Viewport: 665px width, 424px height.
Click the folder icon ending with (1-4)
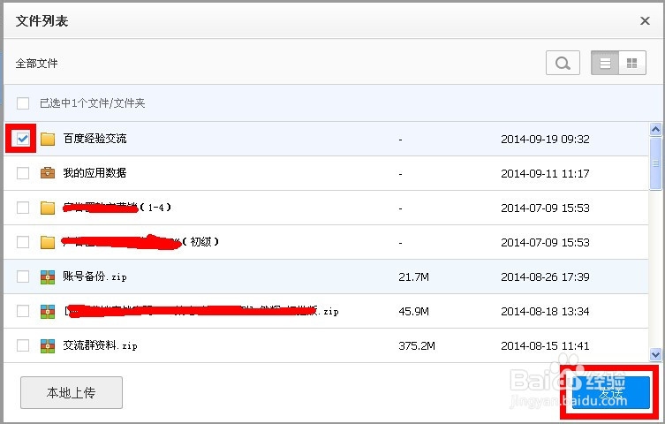pos(48,208)
